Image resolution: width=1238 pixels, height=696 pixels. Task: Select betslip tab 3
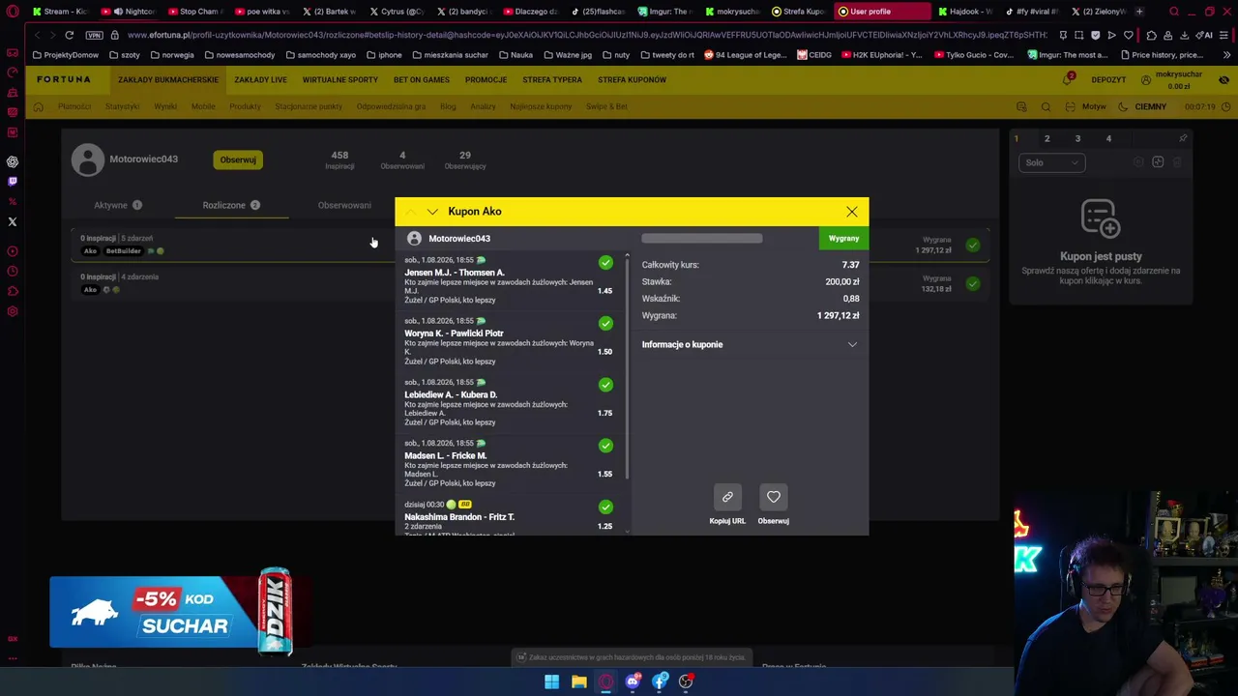pos(1077,139)
